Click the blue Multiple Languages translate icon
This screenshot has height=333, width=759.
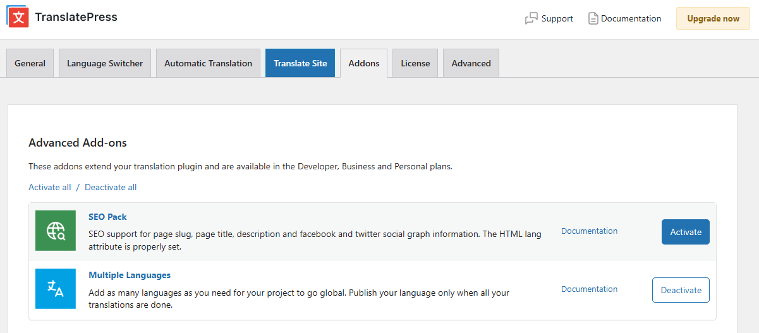(56, 289)
